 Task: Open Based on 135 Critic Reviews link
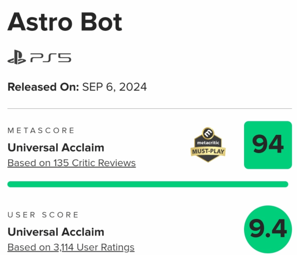(72, 163)
